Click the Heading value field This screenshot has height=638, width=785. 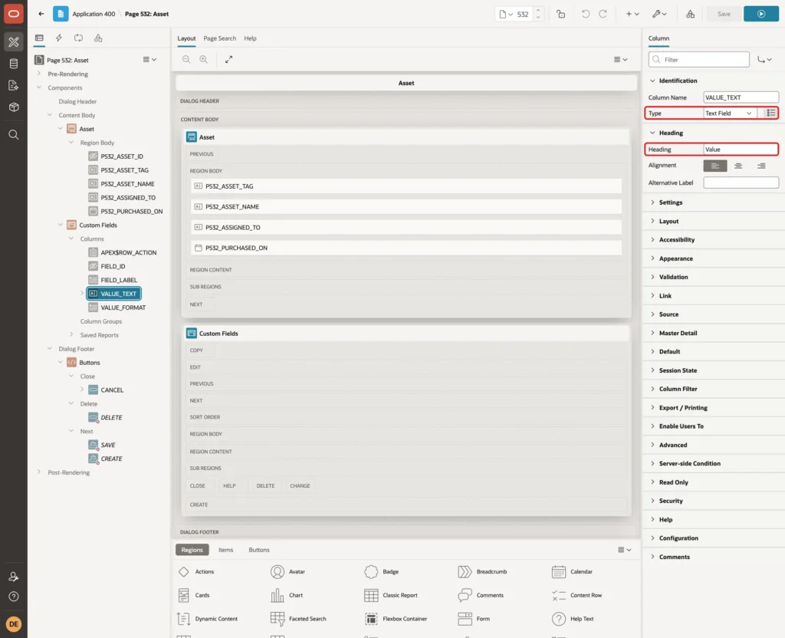point(741,150)
